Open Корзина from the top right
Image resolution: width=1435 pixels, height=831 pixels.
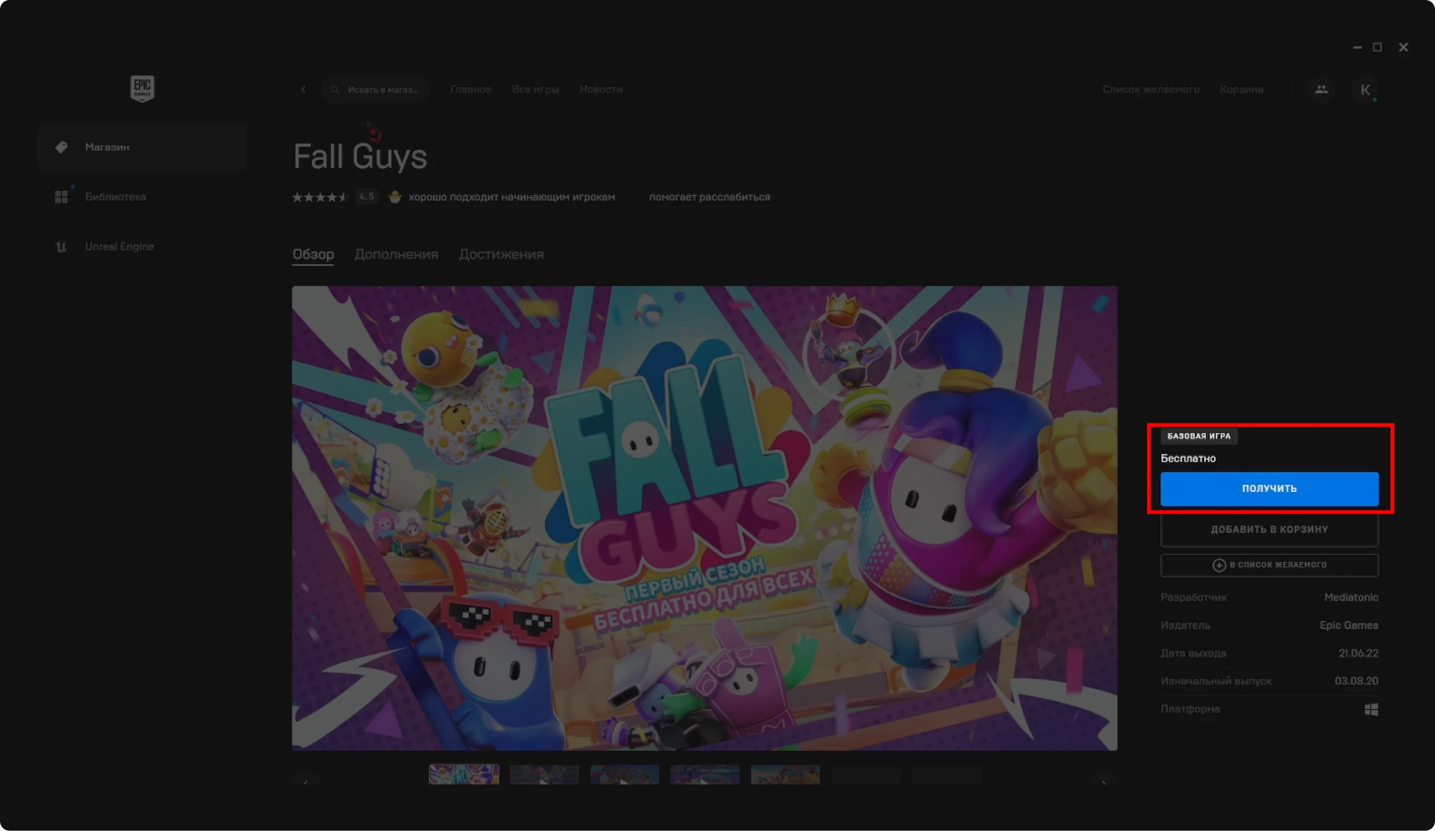pos(1241,89)
